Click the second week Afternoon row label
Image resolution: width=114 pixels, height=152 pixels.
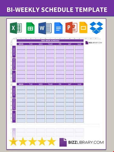pyautogui.click(x=14, y=104)
